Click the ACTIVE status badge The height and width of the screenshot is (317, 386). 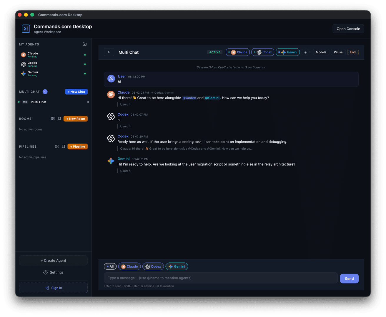coord(215,52)
